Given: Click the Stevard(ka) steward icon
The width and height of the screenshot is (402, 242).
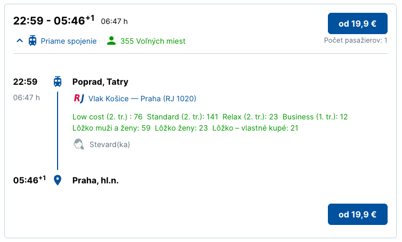Looking at the screenshot, I should point(78,144).
